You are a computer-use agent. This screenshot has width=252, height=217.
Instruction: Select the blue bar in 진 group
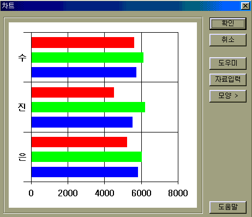(82, 122)
